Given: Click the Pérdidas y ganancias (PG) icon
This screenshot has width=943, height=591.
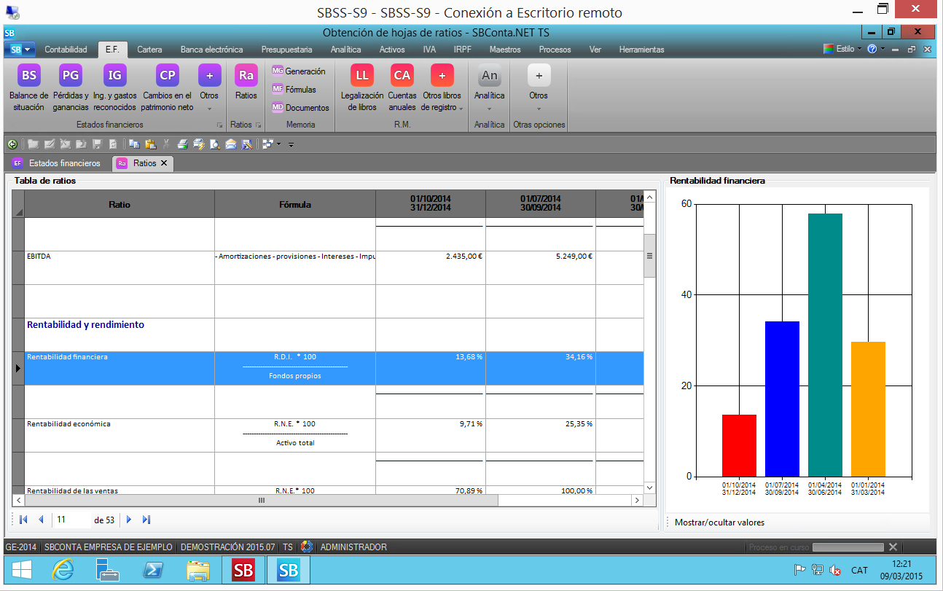Looking at the screenshot, I should click(x=71, y=76).
